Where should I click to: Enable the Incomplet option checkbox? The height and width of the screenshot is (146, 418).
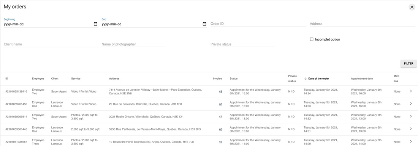[311, 39]
